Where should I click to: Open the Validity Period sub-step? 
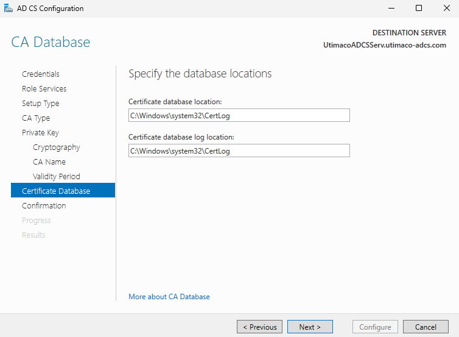(56, 177)
